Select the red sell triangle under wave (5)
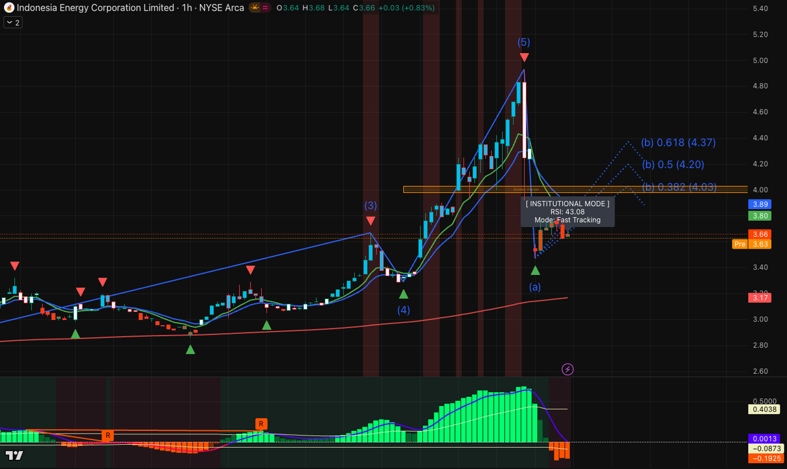 (x=524, y=58)
